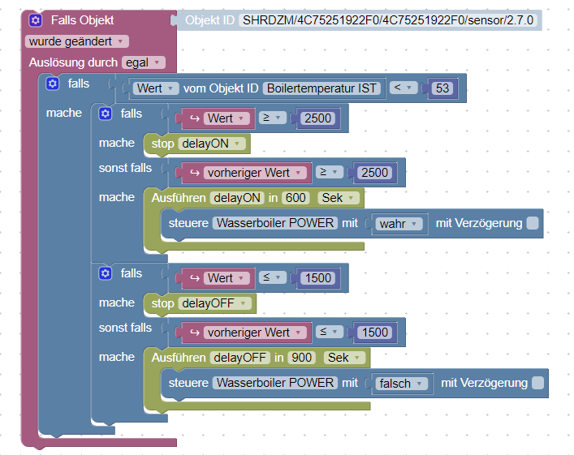Open Wert dropdown next to ≥ 2500
This screenshot has height=455, width=574.
(x=227, y=118)
